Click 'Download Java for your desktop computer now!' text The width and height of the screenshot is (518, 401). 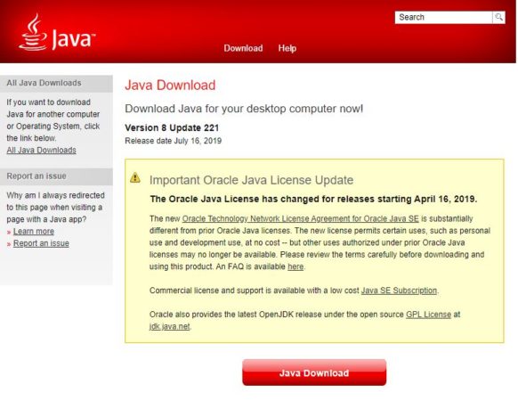point(244,109)
